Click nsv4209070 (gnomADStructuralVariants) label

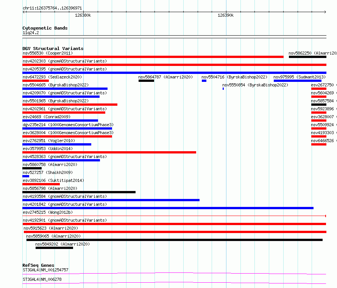[65, 93]
